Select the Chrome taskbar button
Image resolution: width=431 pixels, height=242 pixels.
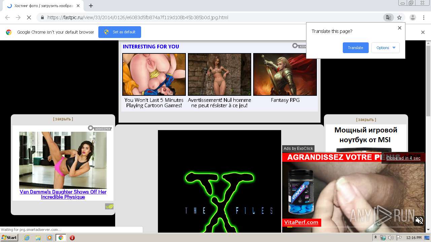point(61,238)
